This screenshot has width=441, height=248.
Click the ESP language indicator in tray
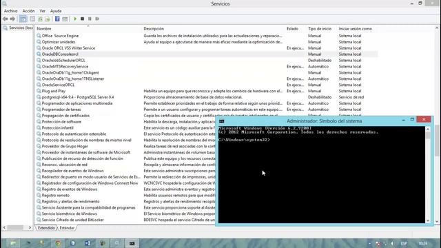coord(404,243)
